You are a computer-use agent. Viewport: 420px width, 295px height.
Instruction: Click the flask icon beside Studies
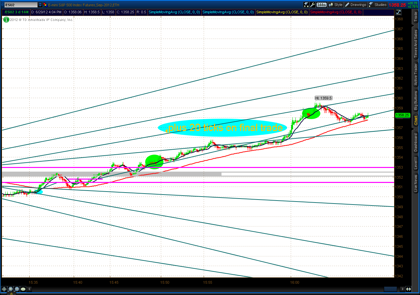tap(371, 5)
